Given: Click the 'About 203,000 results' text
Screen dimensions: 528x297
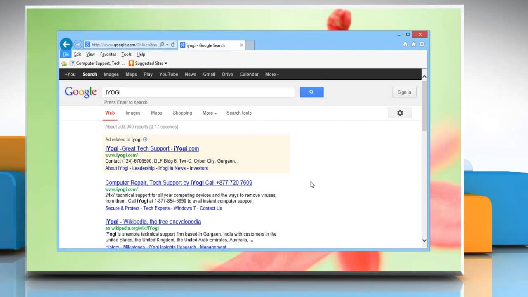Looking at the screenshot, I should pyautogui.click(x=141, y=127).
